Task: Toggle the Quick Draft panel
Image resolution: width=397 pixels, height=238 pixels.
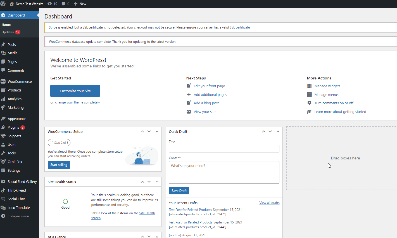Action: pyautogui.click(x=278, y=131)
